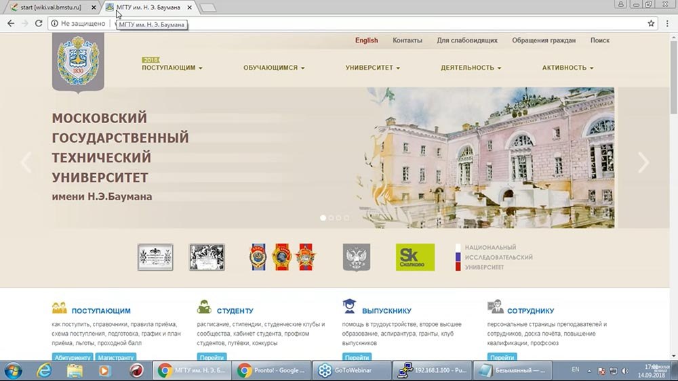Select the МГТУ им. Н. Э. Баумана tab
This screenshot has width=678, height=381.
(148, 7)
